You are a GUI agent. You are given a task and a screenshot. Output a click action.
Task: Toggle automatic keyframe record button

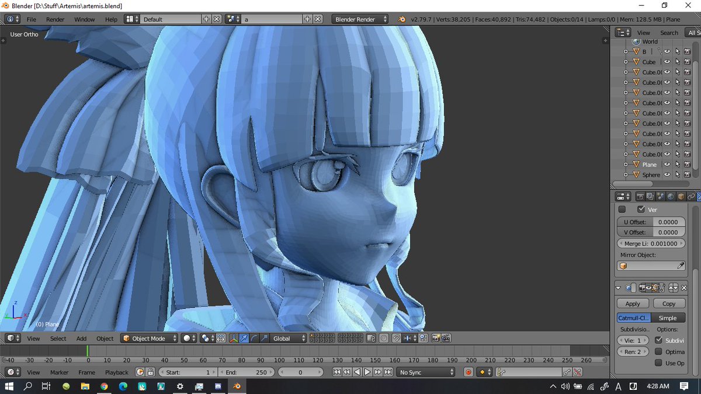coord(468,372)
